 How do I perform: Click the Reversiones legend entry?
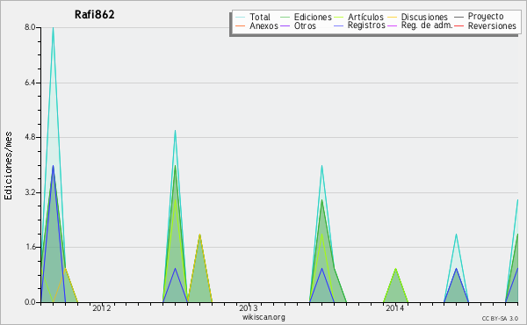(x=492, y=25)
